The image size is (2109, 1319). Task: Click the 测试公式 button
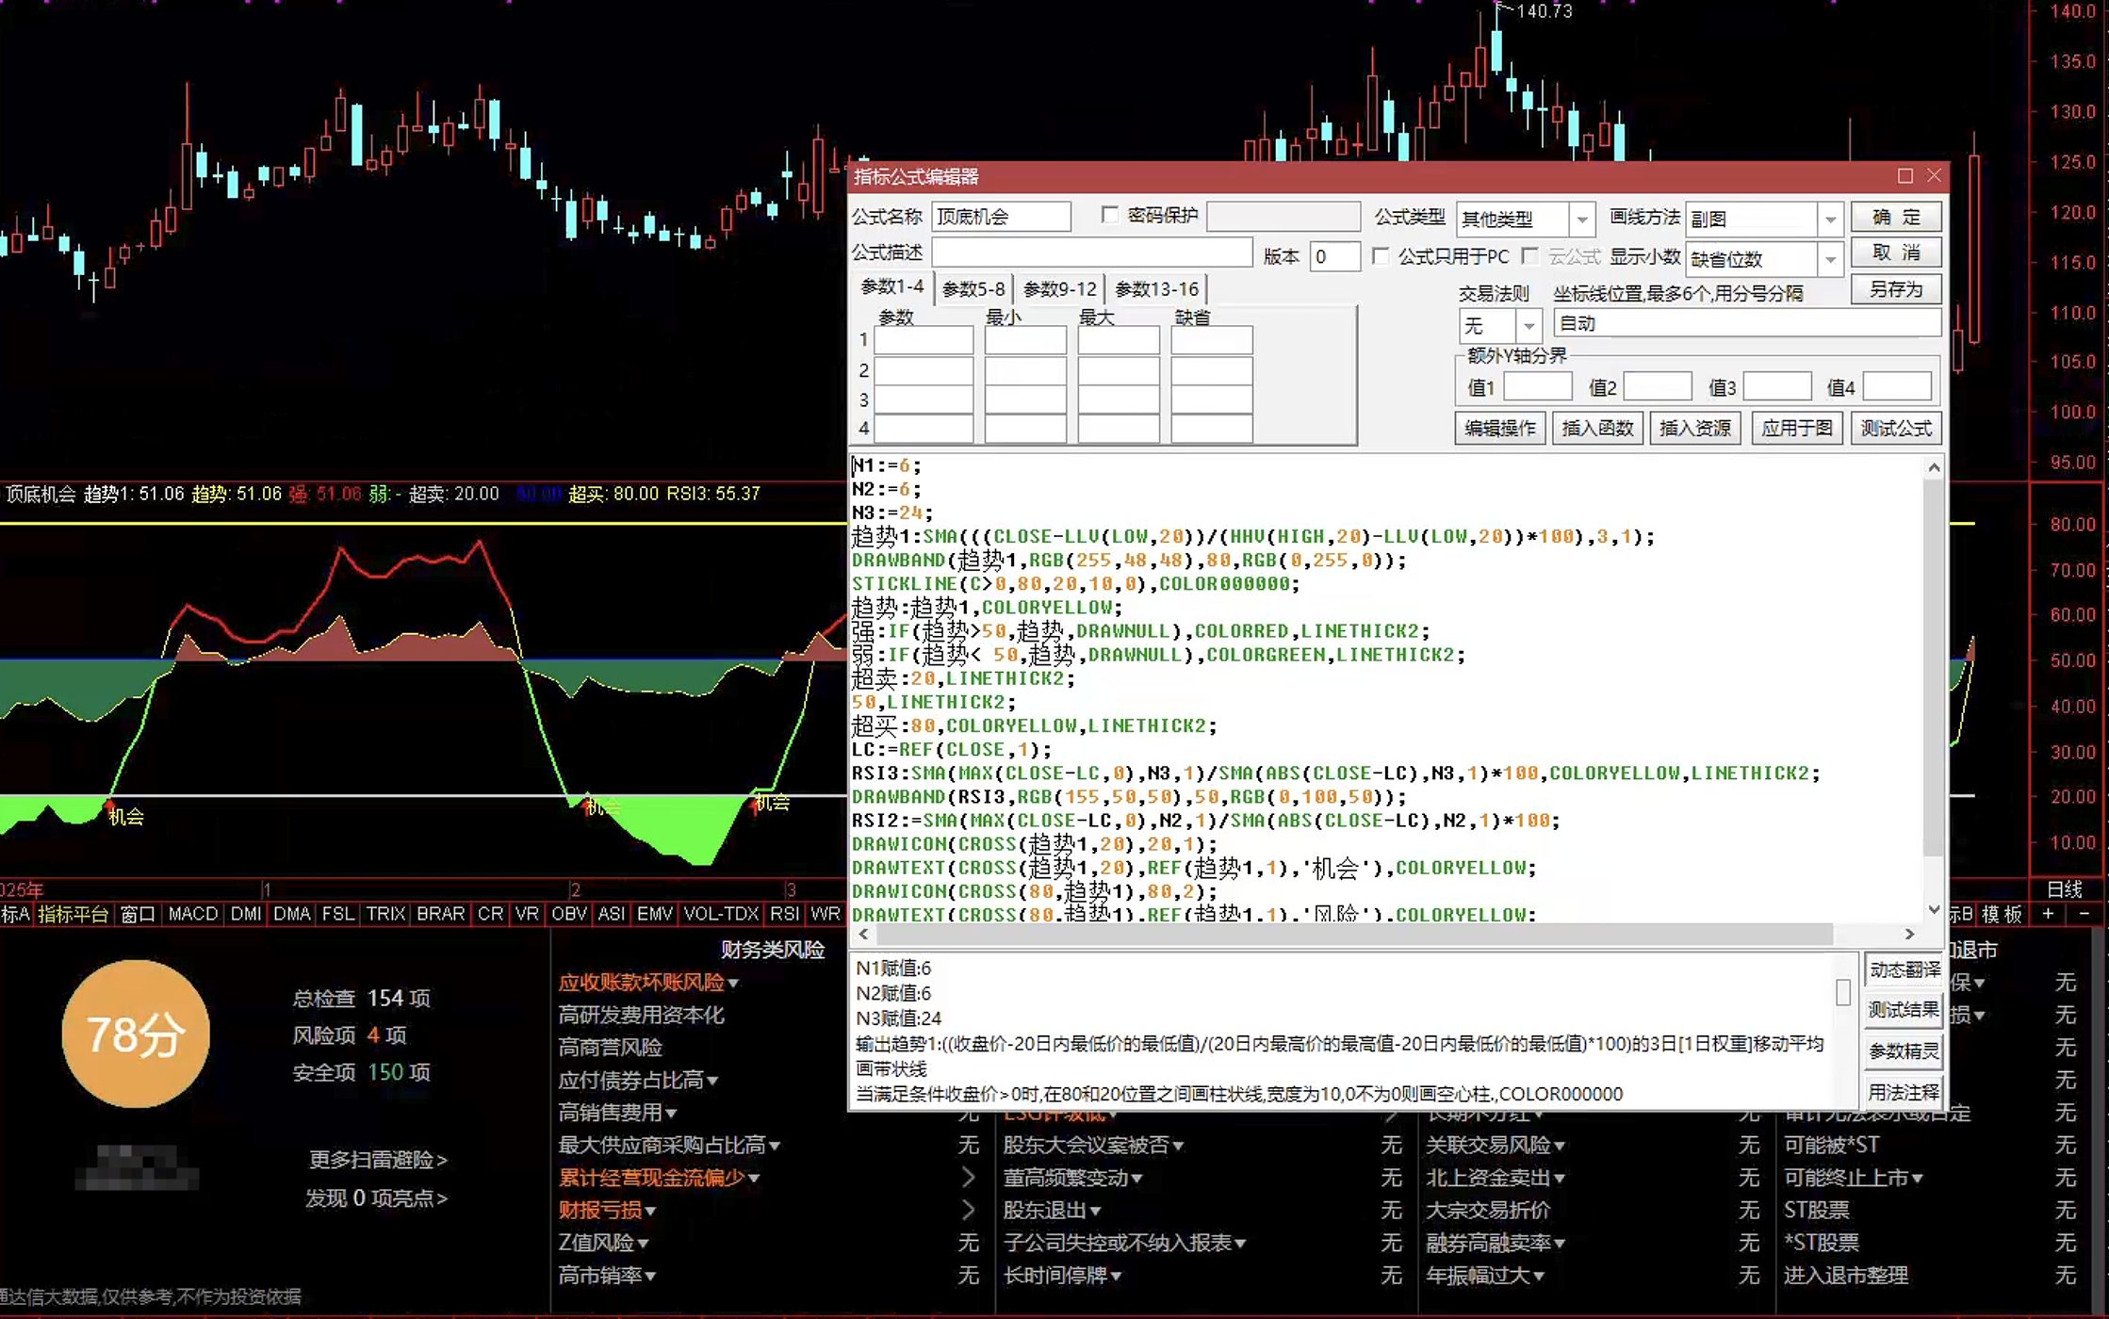tap(1896, 429)
